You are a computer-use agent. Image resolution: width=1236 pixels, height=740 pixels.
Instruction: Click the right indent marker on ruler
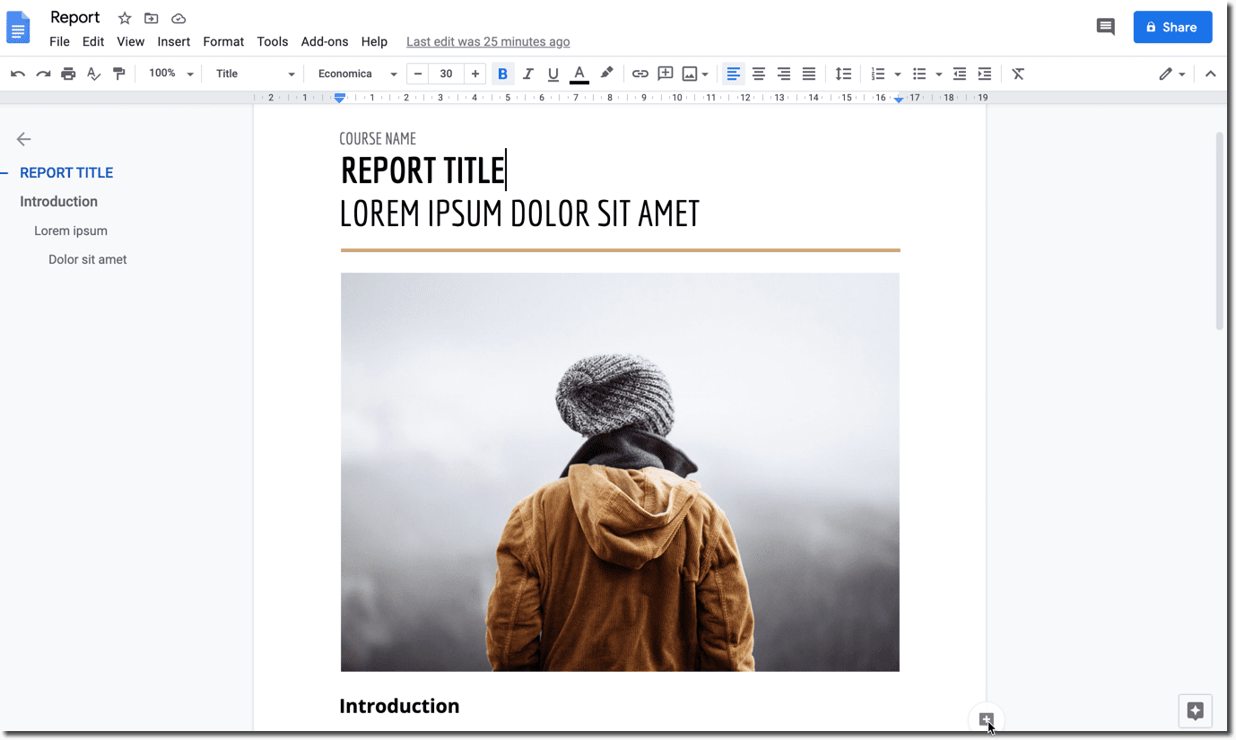tap(899, 99)
